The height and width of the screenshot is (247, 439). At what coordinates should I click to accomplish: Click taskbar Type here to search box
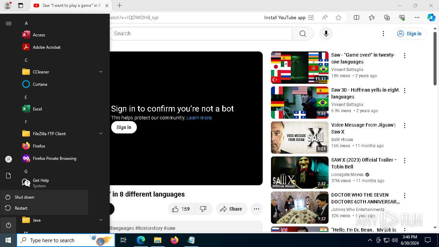point(66,240)
